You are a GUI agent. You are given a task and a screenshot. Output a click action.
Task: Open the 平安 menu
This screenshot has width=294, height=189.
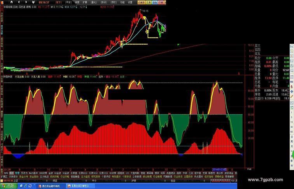coord(68,2)
